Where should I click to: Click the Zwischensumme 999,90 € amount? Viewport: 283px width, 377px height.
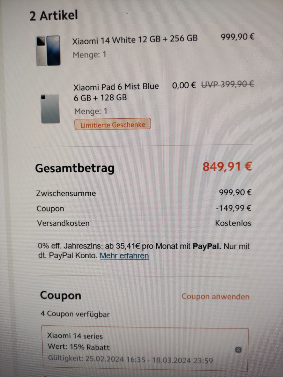pyautogui.click(x=235, y=192)
